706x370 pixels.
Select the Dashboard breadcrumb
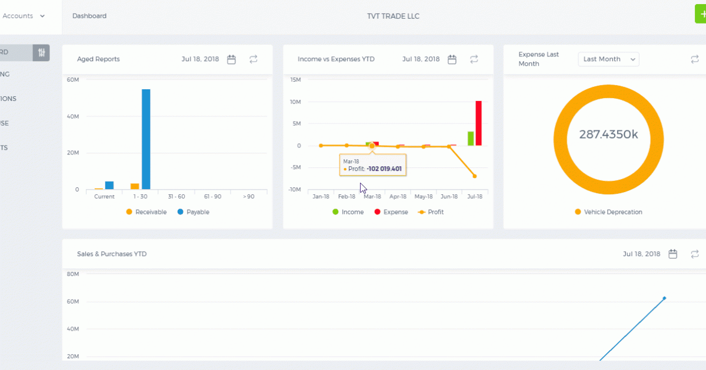(x=89, y=16)
